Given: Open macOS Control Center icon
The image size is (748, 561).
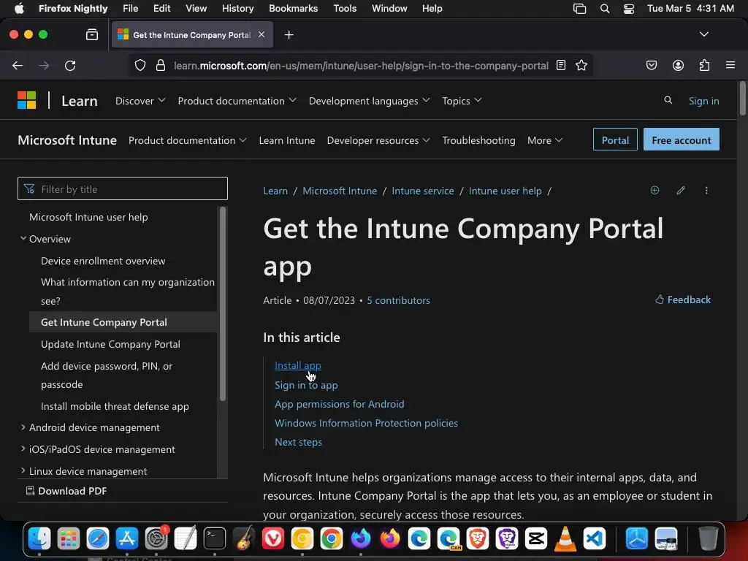Looking at the screenshot, I should coord(629,9).
